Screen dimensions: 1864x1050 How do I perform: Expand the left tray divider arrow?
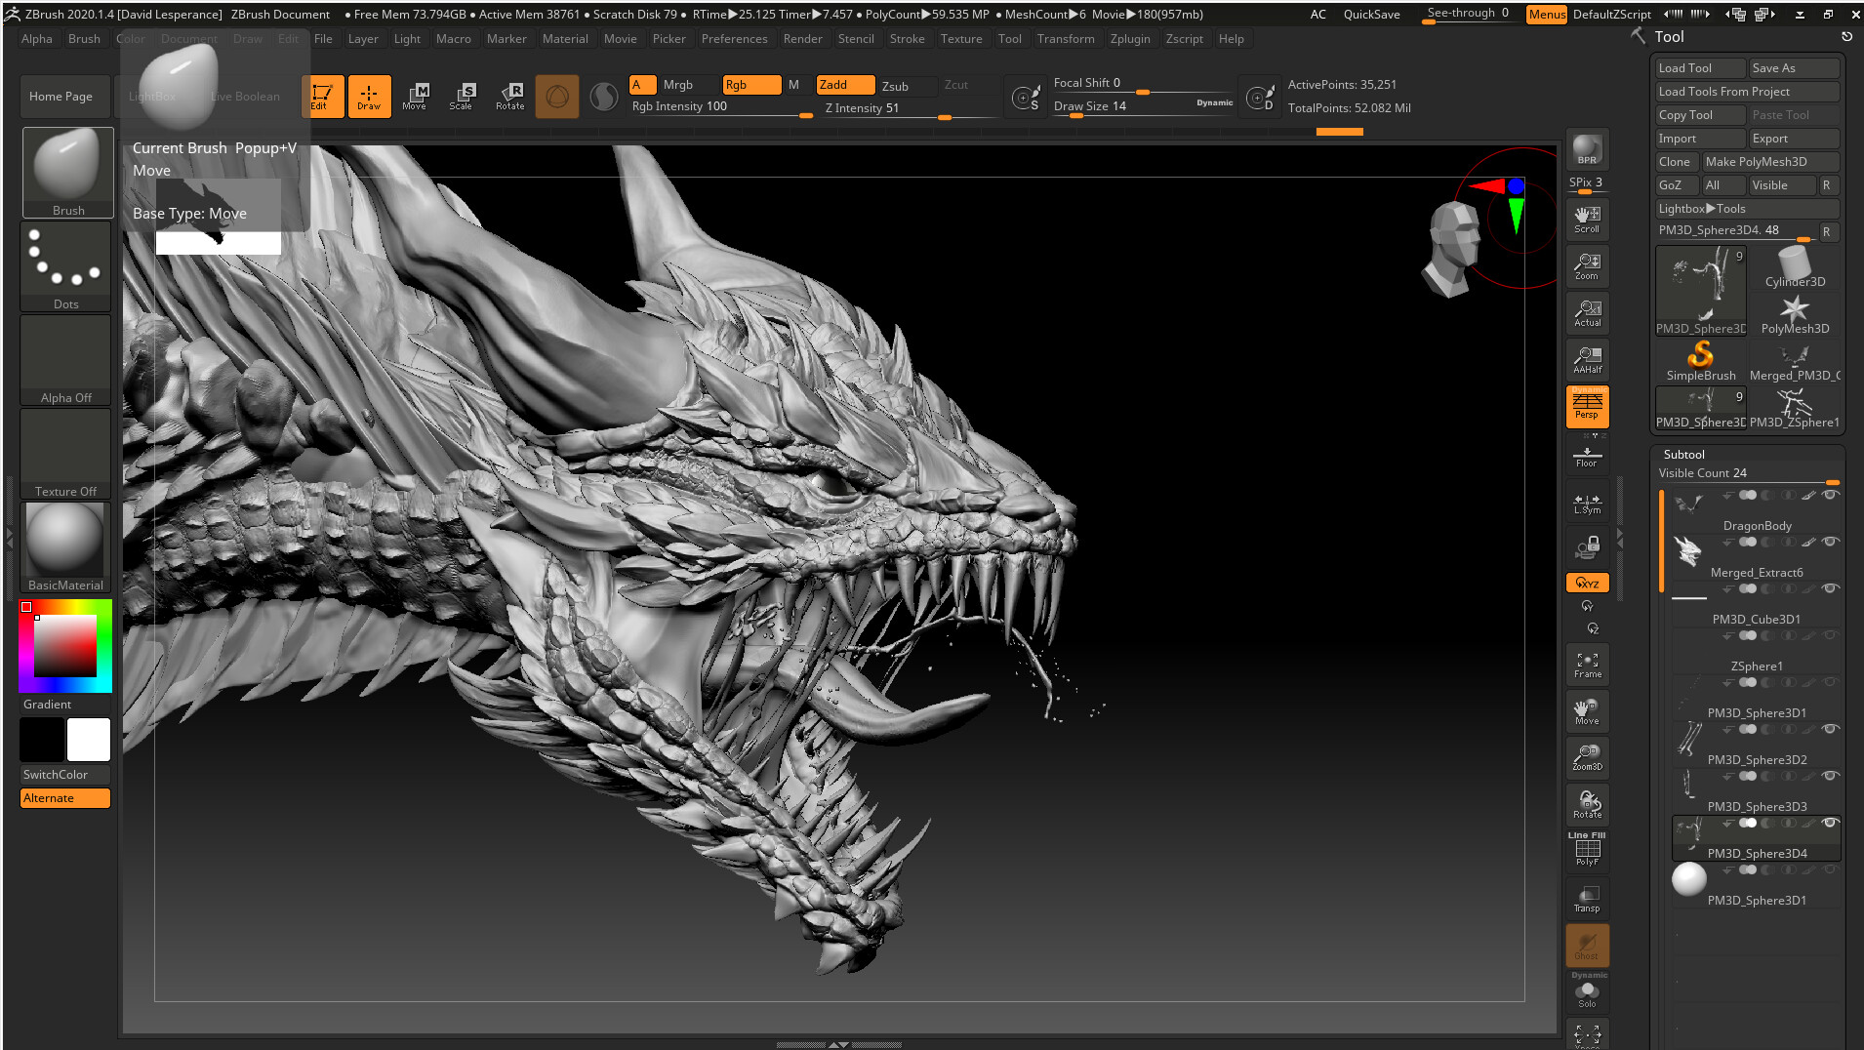10,537
